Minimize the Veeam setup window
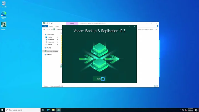The height and width of the screenshot is (112, 199). click(x=129, y=27)
